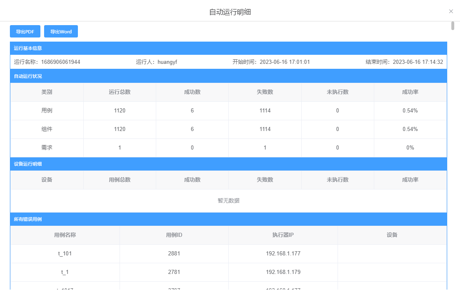This screenshot has width=460, height=297.
Task: Click the 需求 row category cell
Action: tap(47, 148)
